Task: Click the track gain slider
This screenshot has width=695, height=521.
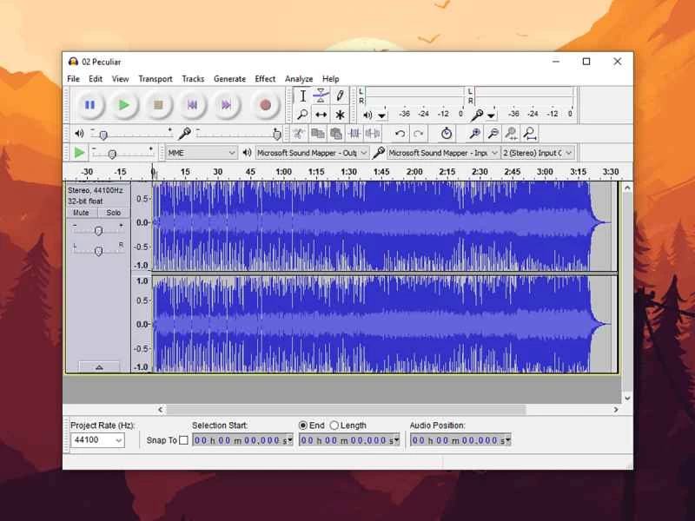Action: coord(97,228)
